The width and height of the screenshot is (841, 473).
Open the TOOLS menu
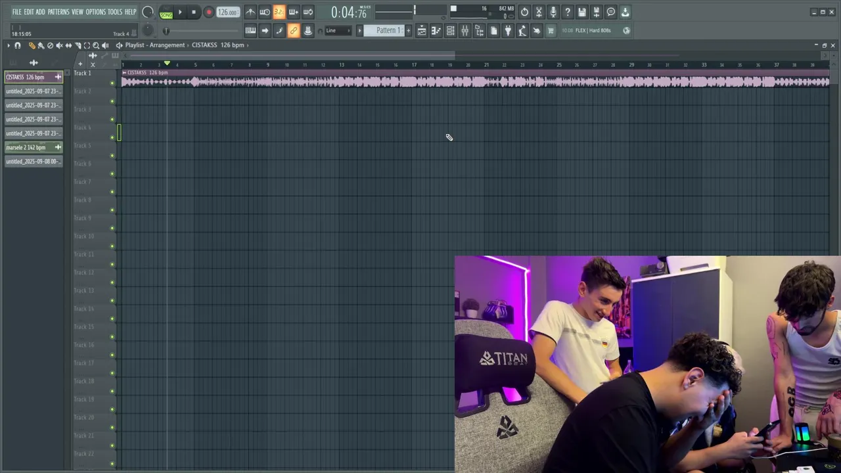[115, 12]
